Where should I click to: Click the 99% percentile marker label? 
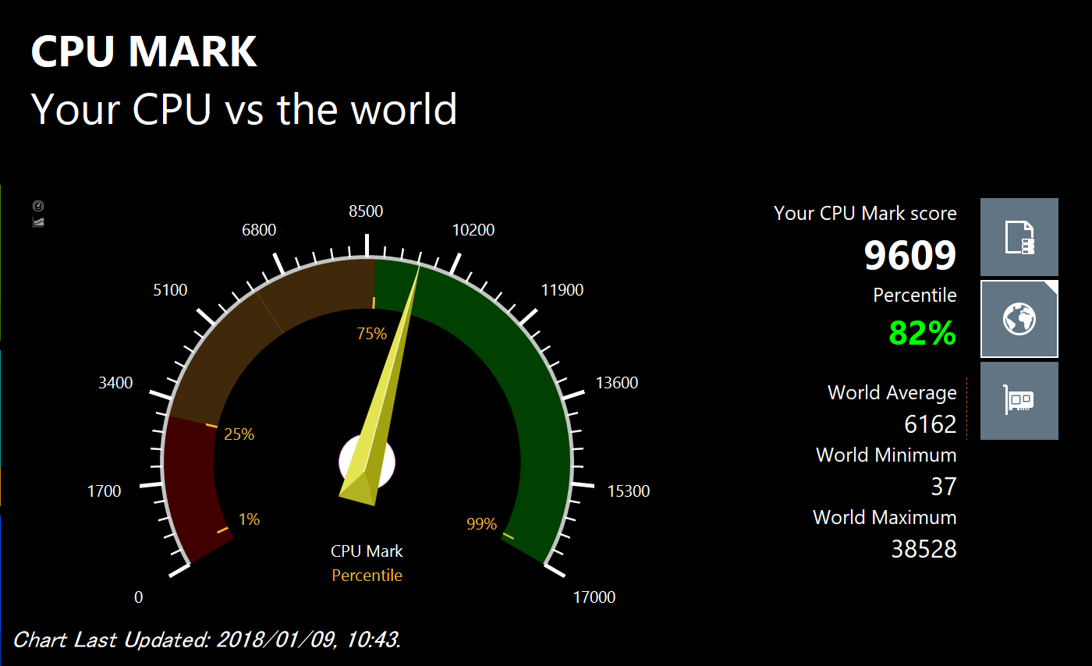click(x=481, y=524)
